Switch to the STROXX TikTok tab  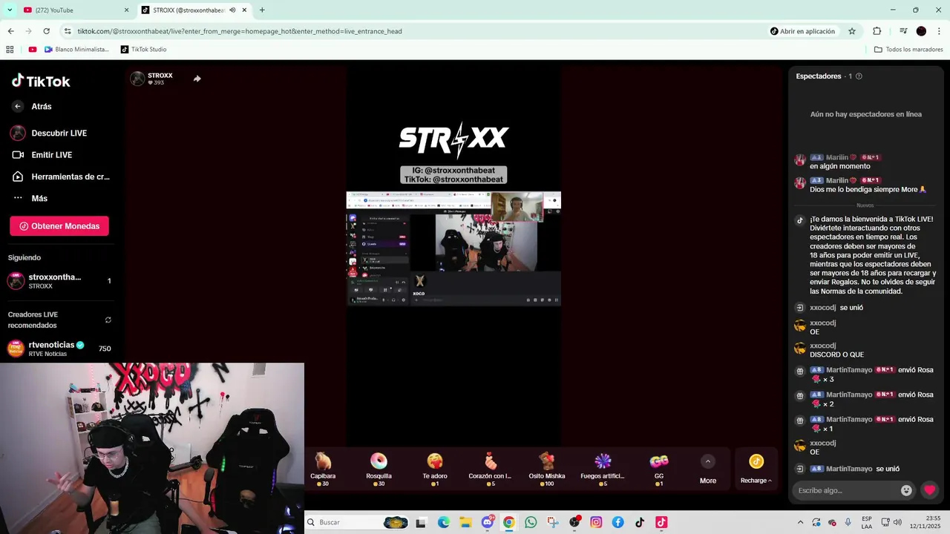pos(194,10)
